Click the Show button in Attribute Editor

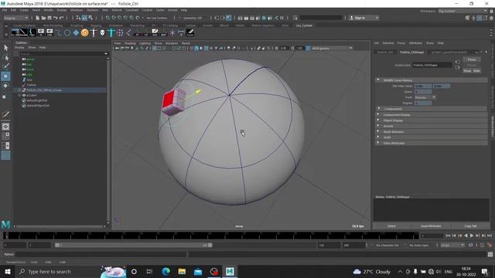(467, 71)
